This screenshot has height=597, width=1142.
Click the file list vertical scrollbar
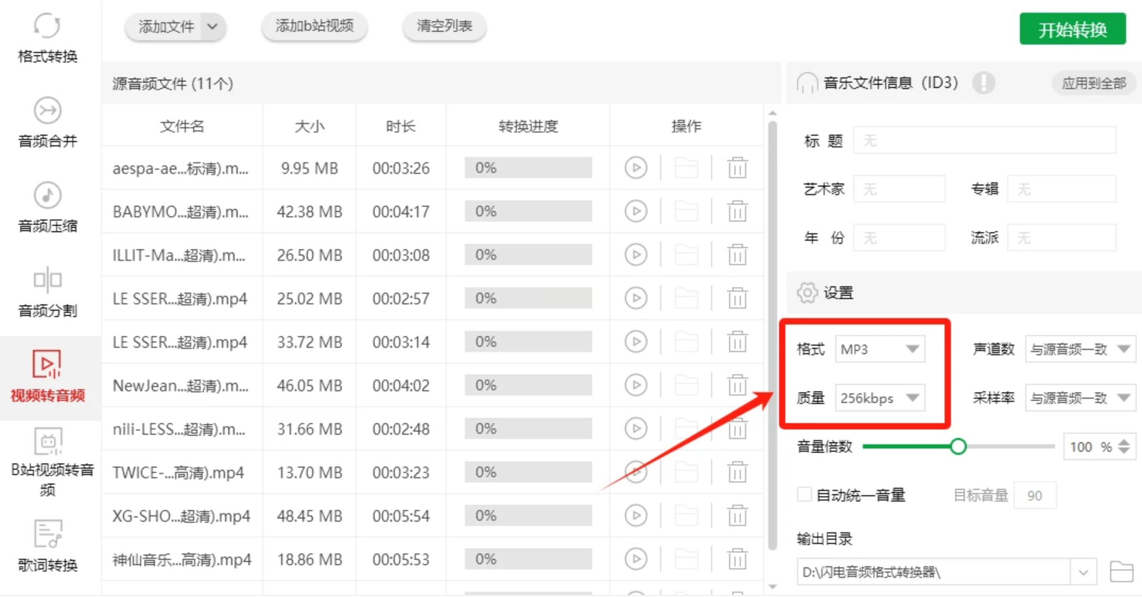point(773,335)
